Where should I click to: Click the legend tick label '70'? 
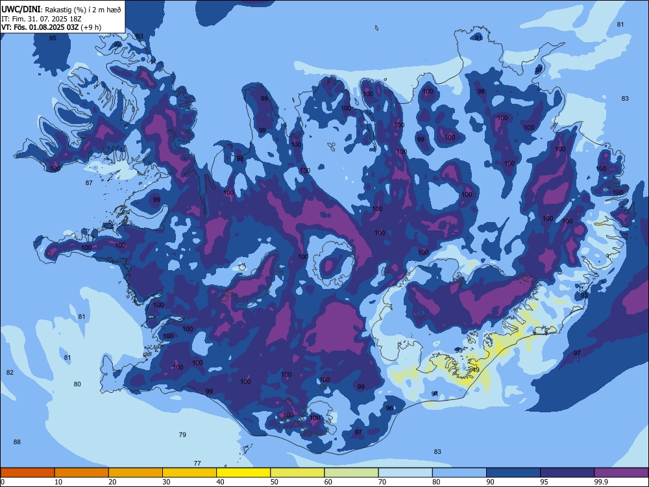tap(382, 482)
